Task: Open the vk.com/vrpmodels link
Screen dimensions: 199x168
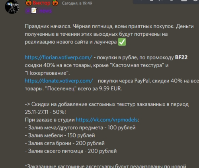Action: [x=107, y=120]
